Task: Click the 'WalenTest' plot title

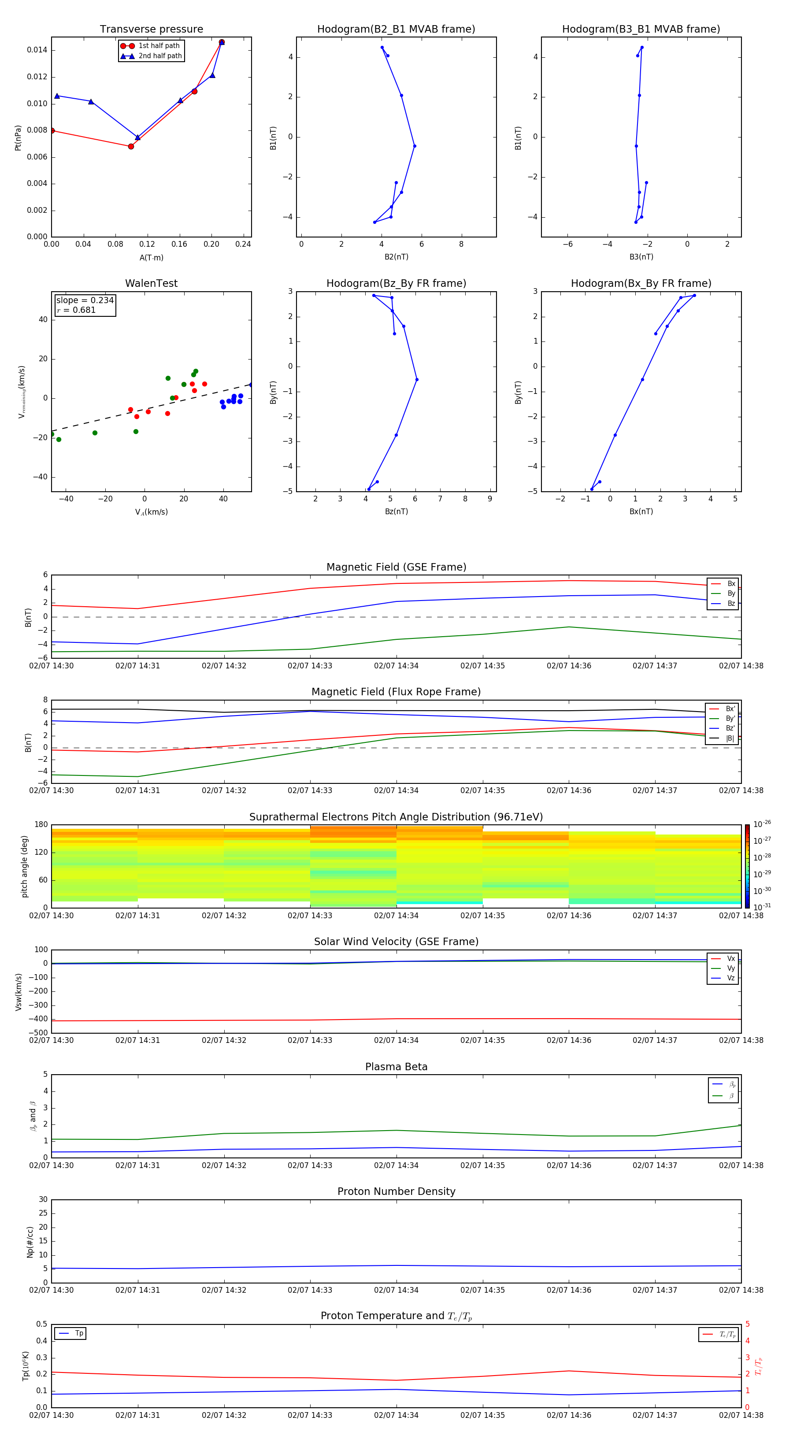Action: click(x=151, y=283)
